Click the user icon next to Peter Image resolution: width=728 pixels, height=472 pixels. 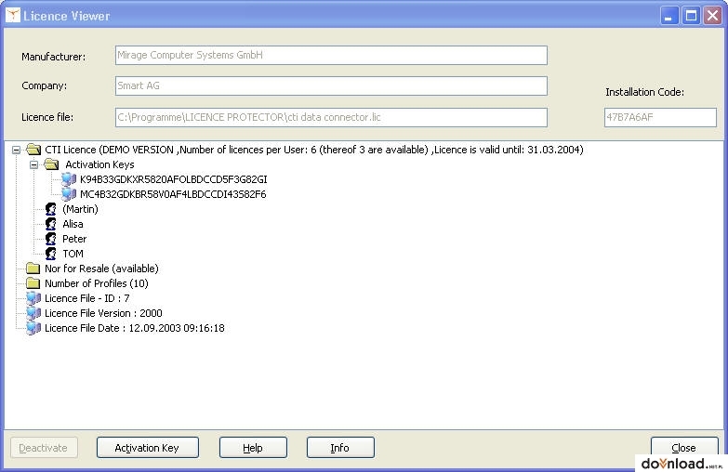coord(51,239)
